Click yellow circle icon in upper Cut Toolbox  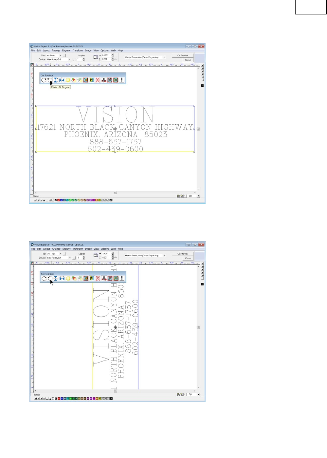point(68,80)
